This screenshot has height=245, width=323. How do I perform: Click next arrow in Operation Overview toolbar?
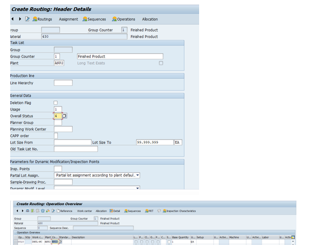tap(23, 211)
